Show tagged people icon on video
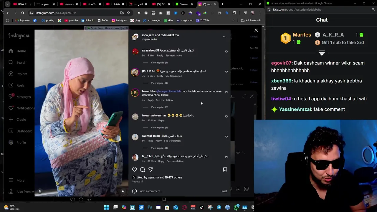Image resolution: width=377 pixels, height=212 pixels. 40,191
